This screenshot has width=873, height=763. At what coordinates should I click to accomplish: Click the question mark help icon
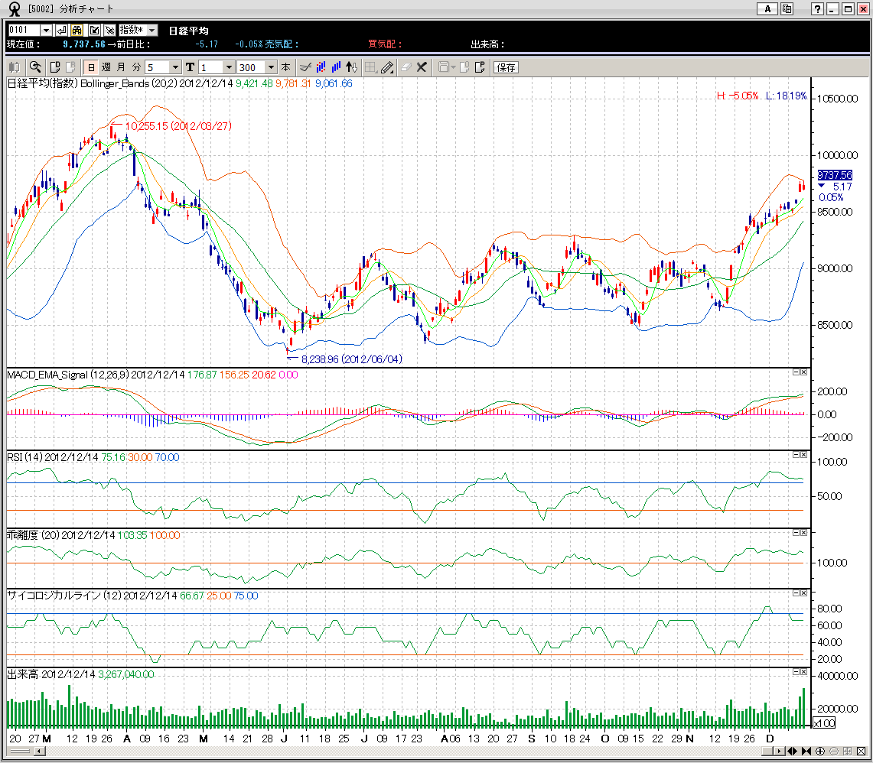click(818, 9)
